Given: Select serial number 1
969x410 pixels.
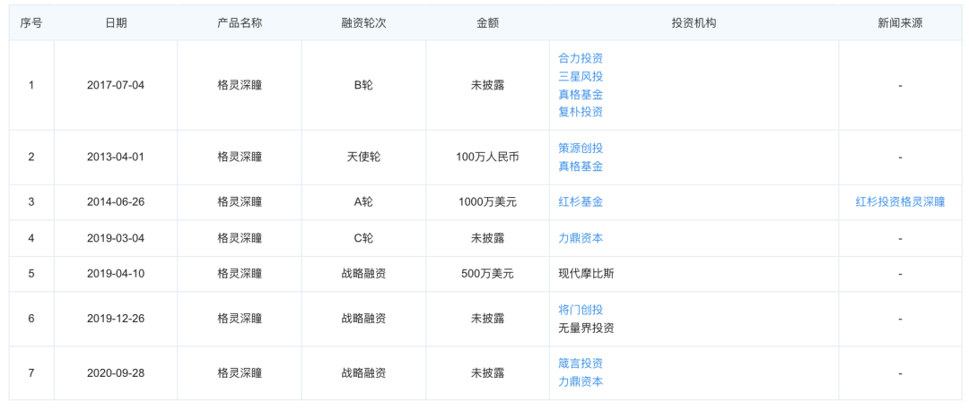Looking at the screenshot, I should (x=31, y=85).
